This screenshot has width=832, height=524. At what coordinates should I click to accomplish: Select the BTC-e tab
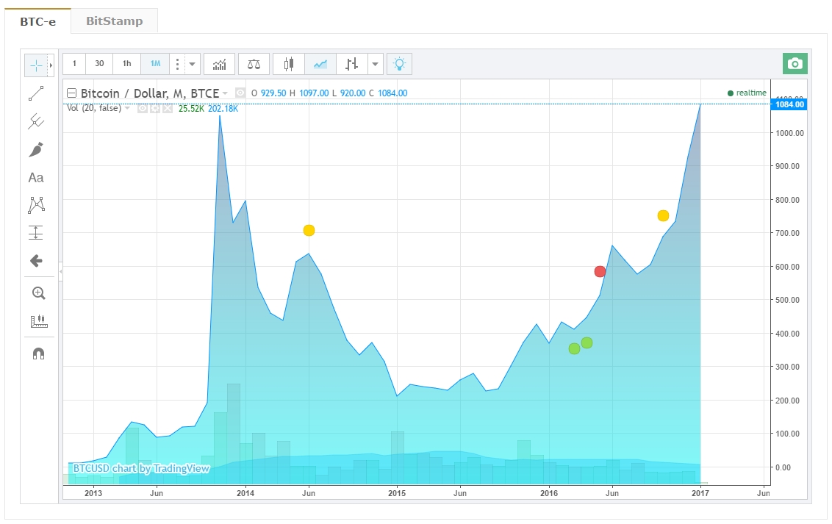37,22
